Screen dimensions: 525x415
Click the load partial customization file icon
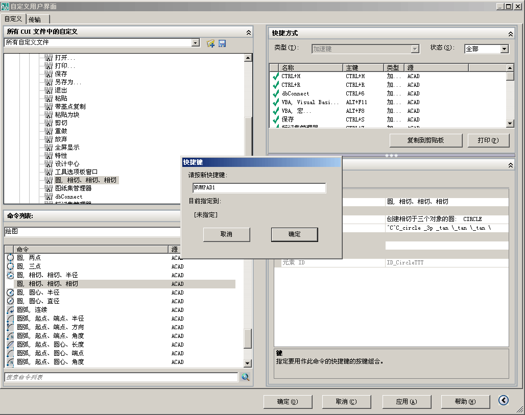pyautogui.click(x=210, y=43)
